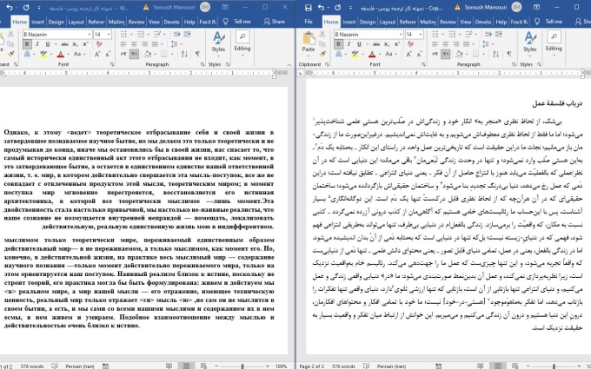Click Cut scissors icon in right window
The height and width of the screenshot is (369, 591).
click(322, 34)
